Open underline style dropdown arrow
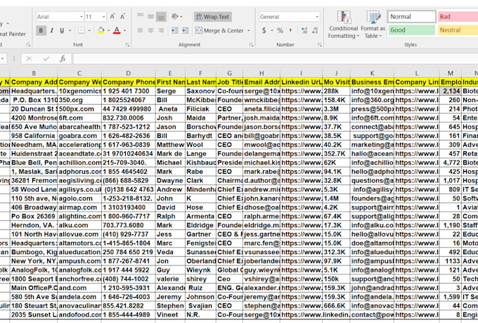Screen dimensions: 478x323 [x=70, y=30]
